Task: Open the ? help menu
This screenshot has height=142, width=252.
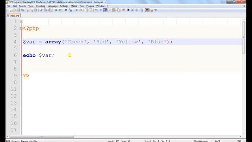Action: pyautogui.click(x=107, y=6)
